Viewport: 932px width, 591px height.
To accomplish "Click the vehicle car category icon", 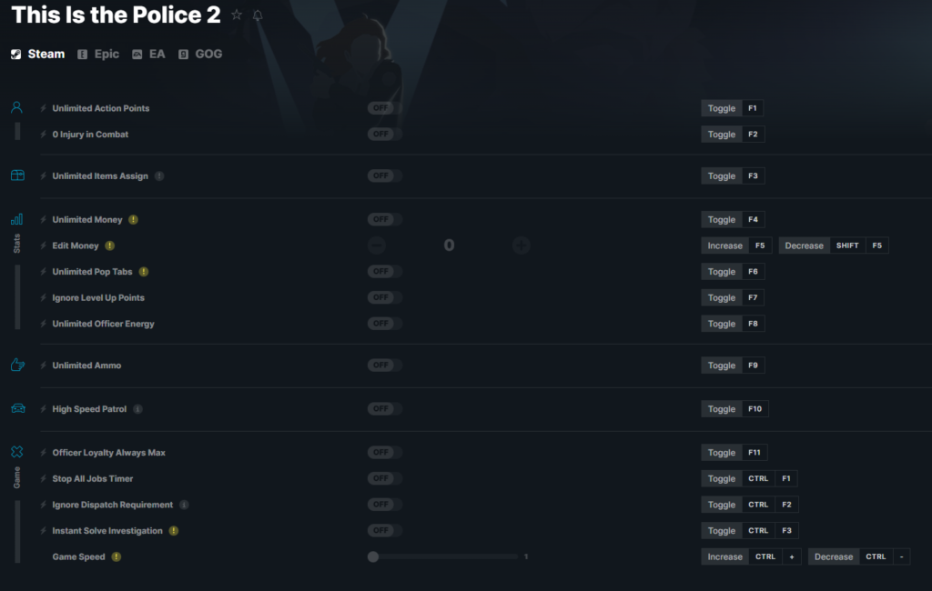I will click(18, 408).
